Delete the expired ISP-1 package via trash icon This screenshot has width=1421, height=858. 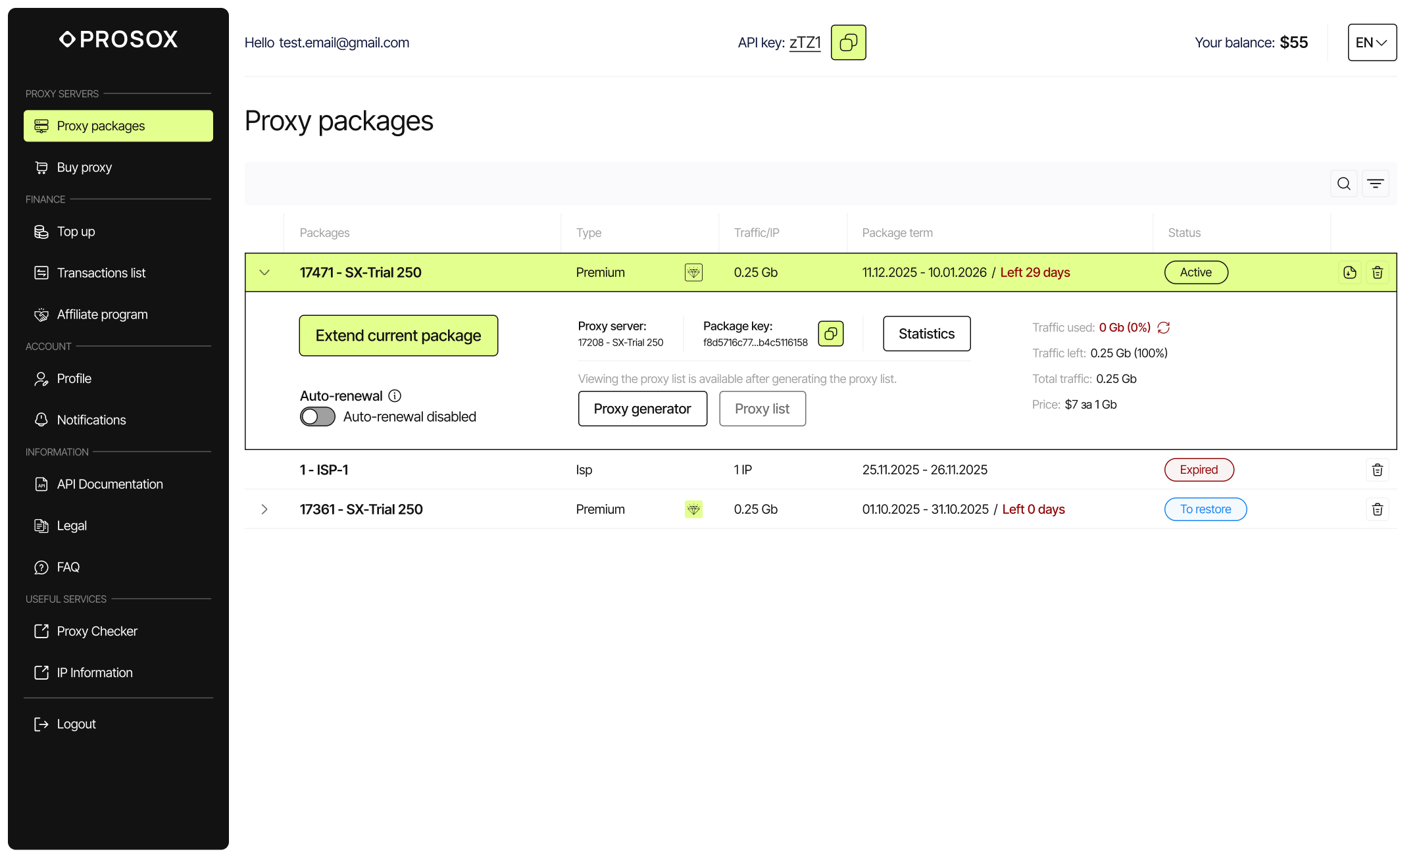(1378, 470)
